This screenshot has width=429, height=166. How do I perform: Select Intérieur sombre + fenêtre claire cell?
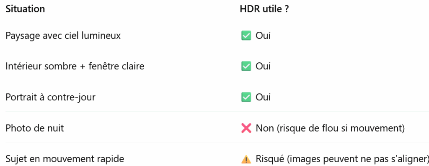click(75, 66)
